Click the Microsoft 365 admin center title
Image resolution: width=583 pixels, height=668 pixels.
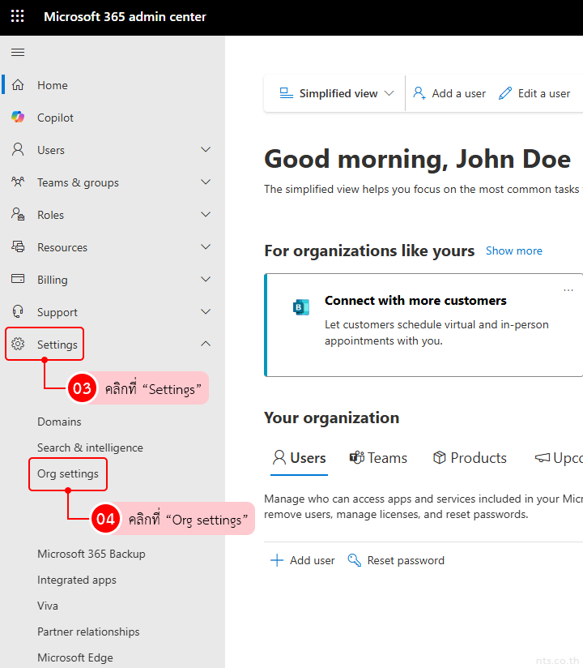125,16
